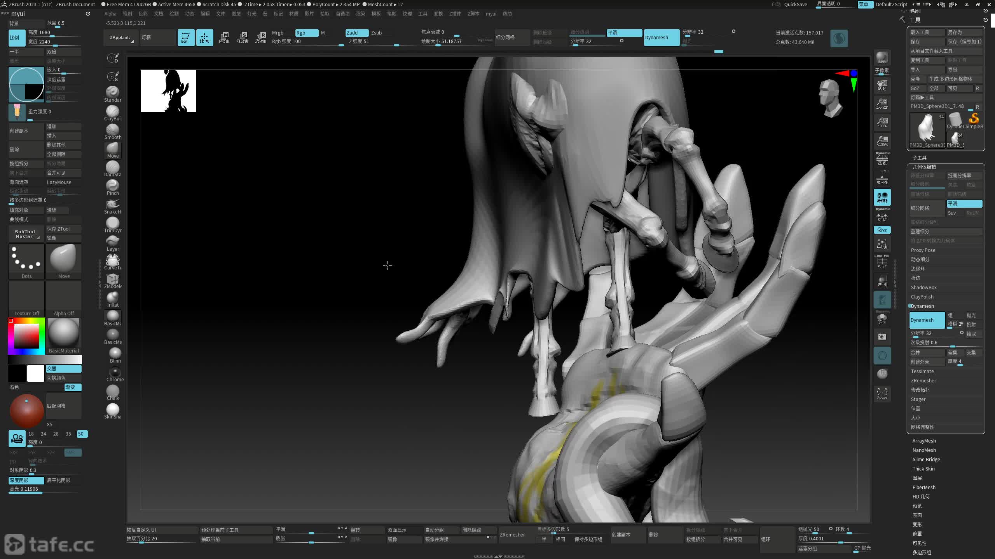995x559 pixels.
Task: Activate the Xpose icon
Action: 882,393
